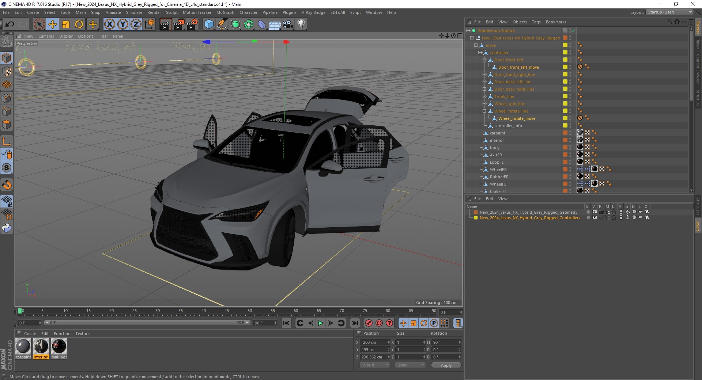Image resolution: width=702 pixels, height=380 pixels.
Task: Open the Scale mode dropdown
Action: (410, 365)
